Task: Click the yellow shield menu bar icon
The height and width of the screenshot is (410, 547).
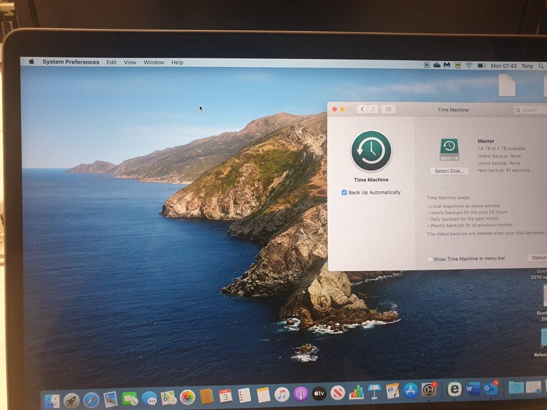Action: click(x=458, y=65)
